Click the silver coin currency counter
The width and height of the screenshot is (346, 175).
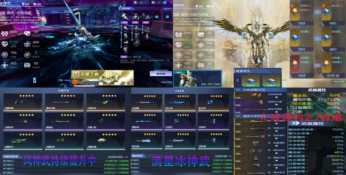coord(141,3)
